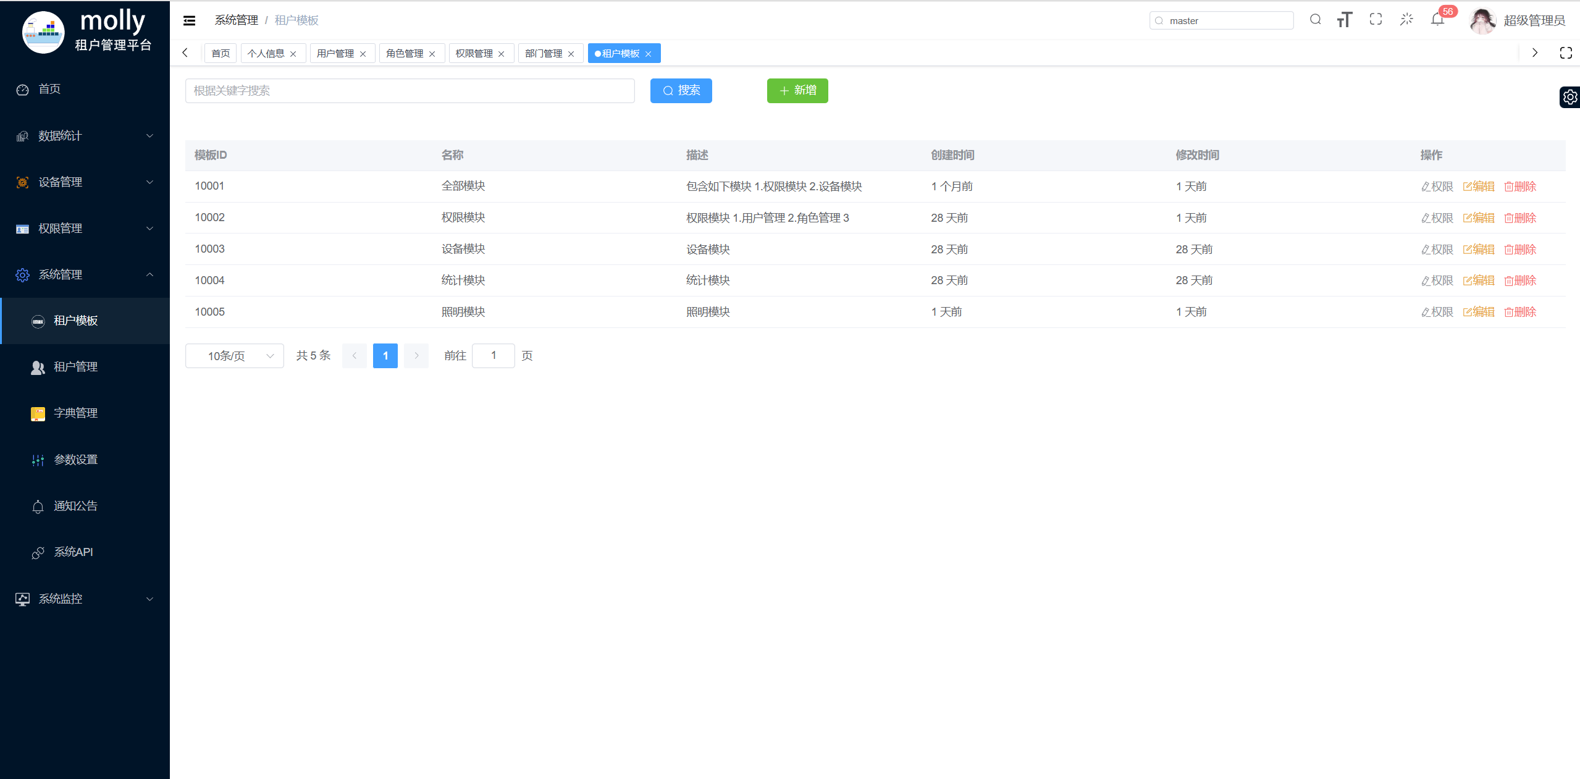This screenshot has height=779, width=1580.
Task: Open the font size adjustment icon
Action: click(1345, 20)
